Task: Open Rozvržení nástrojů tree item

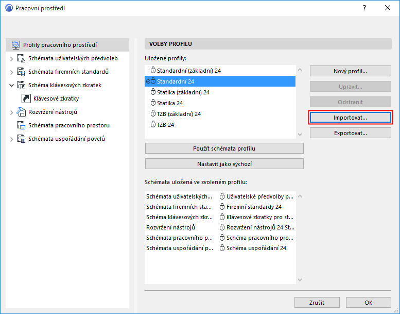Action: point(53,112)
